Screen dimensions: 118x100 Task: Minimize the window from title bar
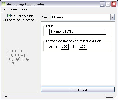tap(102, 4)
